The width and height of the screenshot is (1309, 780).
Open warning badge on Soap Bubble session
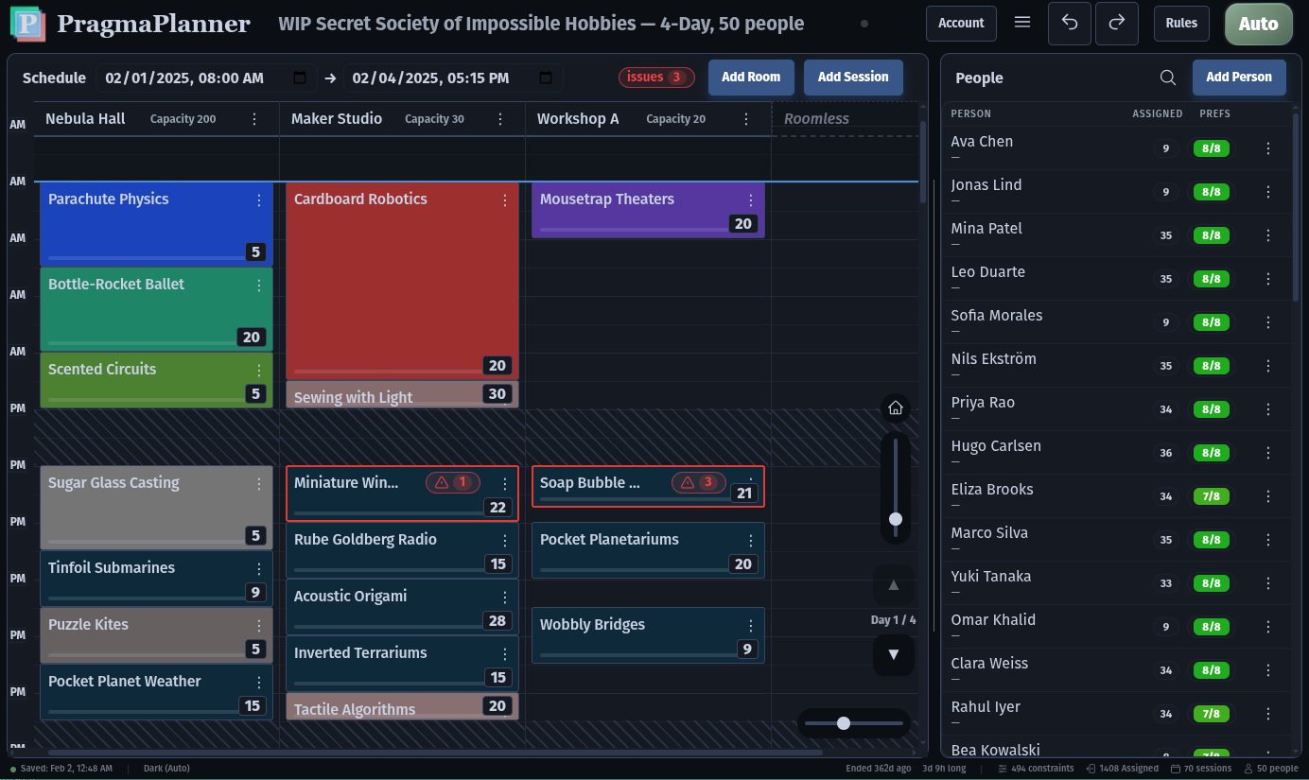(698, 483)
